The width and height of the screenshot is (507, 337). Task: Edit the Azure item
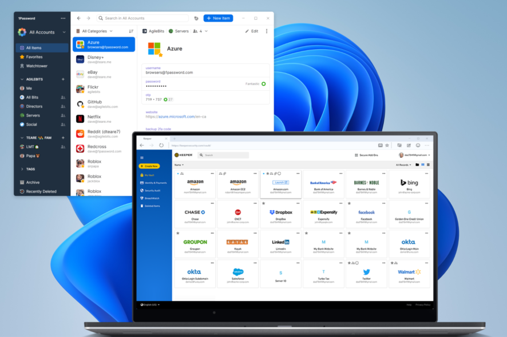pos(252,31)
